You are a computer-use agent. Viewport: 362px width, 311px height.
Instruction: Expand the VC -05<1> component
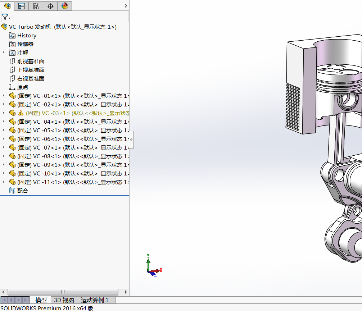[4, 130]
